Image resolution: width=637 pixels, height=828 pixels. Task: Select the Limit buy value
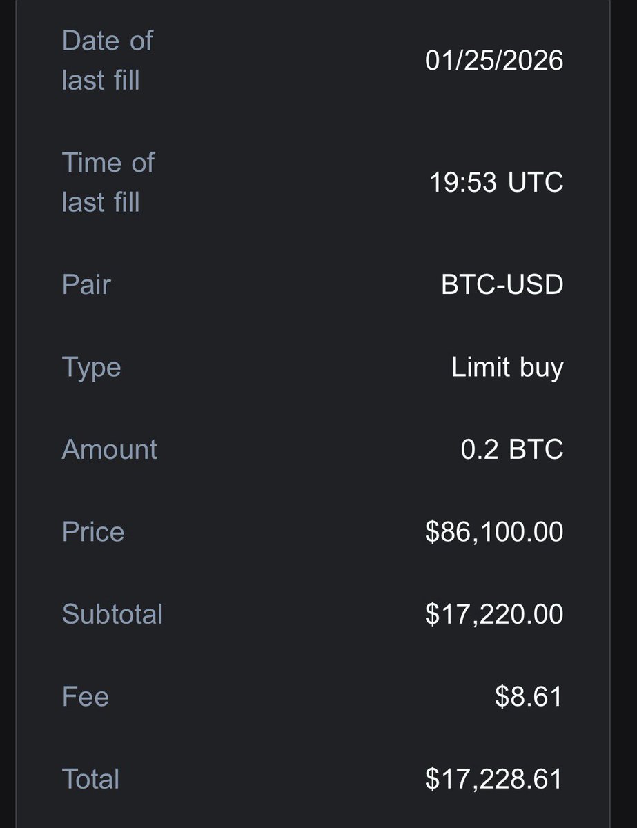(x=507, y=368)
